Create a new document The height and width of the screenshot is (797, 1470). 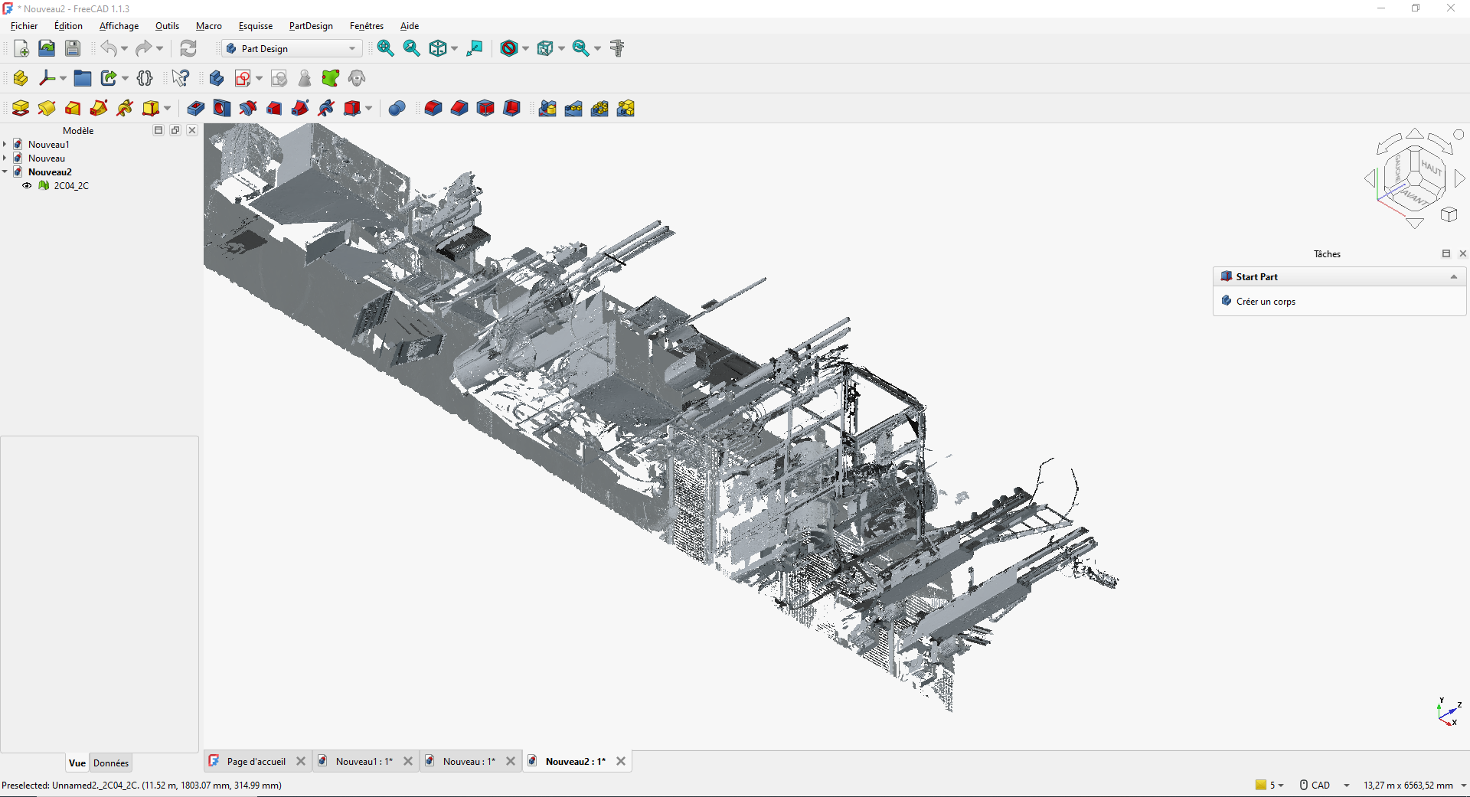point(21,48)
